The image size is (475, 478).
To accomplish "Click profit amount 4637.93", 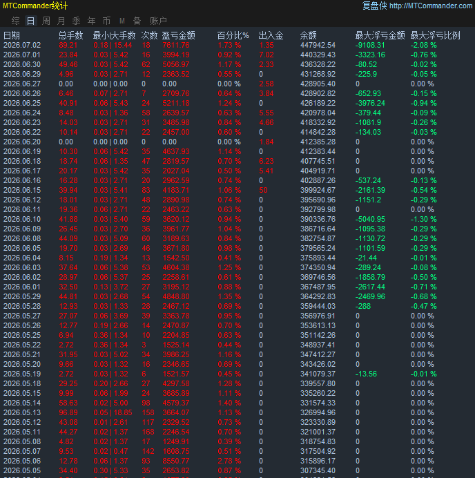I will point(176,151).
